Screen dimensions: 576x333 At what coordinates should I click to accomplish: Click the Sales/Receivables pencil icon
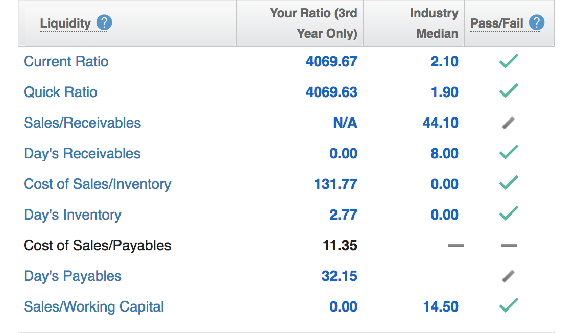(x=509, y=123)
